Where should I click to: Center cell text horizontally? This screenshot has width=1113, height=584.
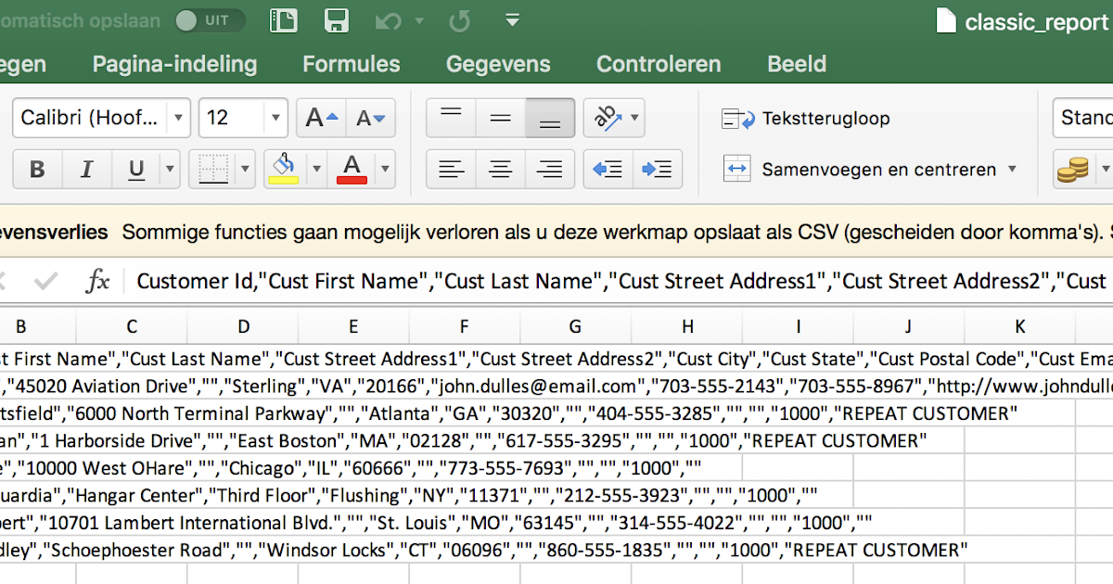click(x=501, y=169)
